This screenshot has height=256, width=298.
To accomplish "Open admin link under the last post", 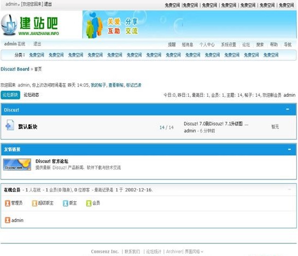I will pyautogui.click(x=190, y=131).
